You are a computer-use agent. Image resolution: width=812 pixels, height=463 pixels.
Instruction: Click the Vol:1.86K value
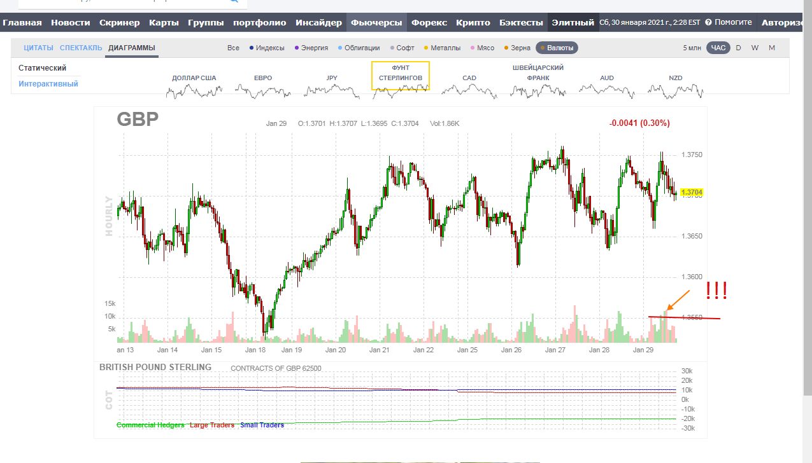445,123
